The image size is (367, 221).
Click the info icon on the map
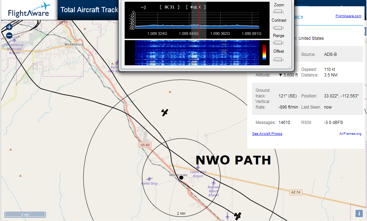click(x=359, y=214)
